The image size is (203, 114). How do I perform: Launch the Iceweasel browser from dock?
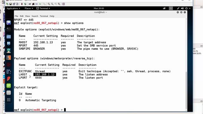coord(9,22)
